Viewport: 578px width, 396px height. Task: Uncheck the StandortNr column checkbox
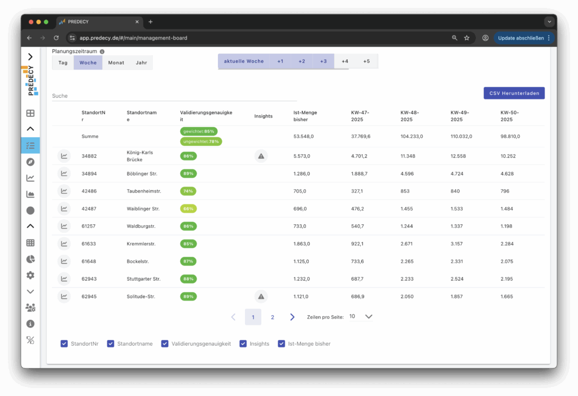pyautogui.click(x=64, y=343)
